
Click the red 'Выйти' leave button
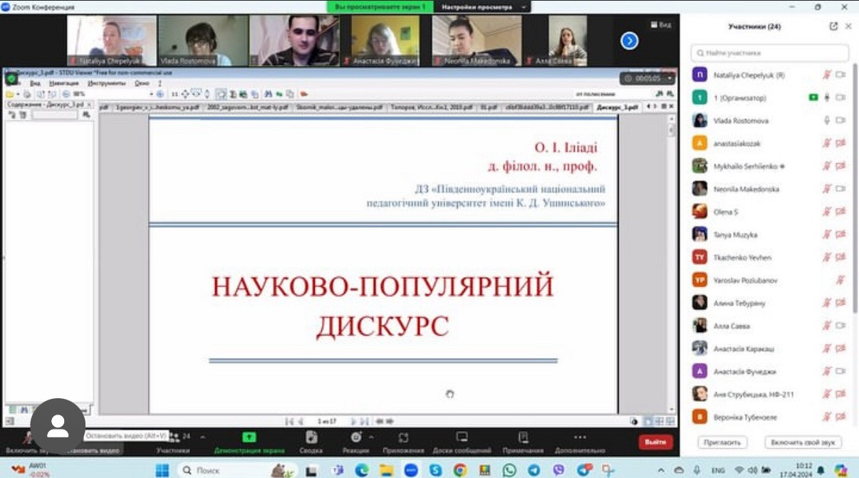pyautogui.click(x=655, y=442)
